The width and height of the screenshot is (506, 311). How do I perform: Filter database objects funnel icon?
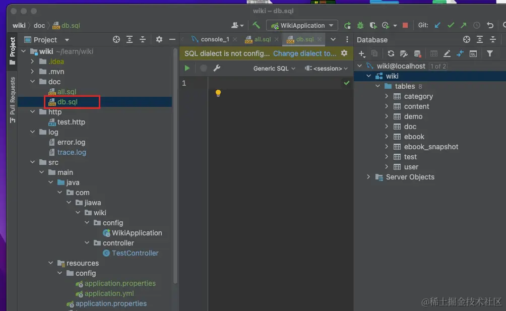pos(490,53)
